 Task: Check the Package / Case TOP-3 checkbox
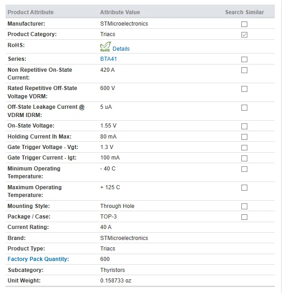coord(244,217)
